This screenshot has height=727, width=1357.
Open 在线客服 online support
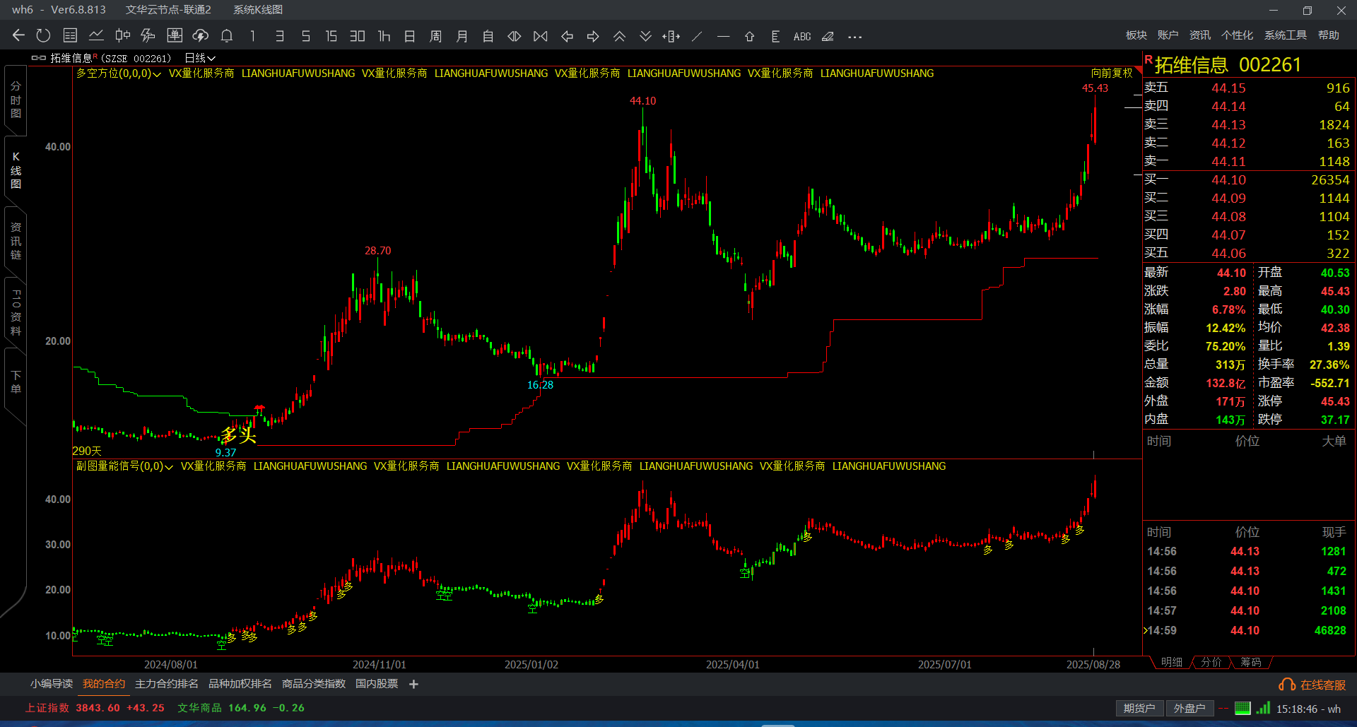1312,685
